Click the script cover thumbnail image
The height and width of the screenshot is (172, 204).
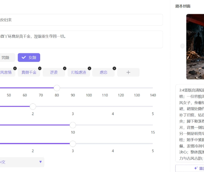click(x=195, y=47)
